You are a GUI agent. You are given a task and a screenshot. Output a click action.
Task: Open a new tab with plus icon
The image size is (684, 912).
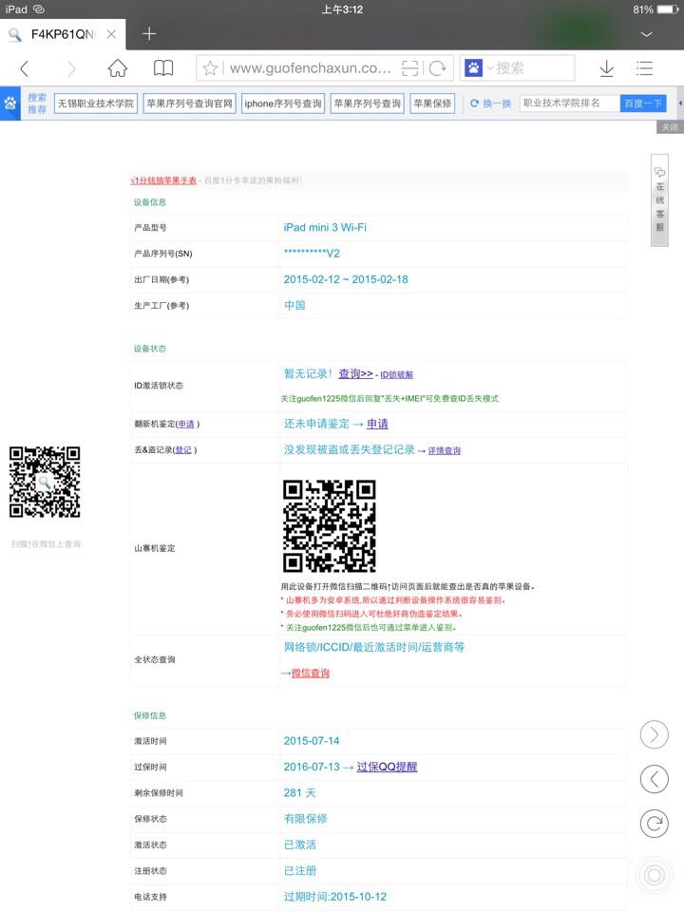149,34
